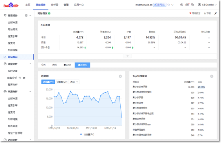Select the 基础报告 top navigation tab
221x143 pixels.
[41, 5]
